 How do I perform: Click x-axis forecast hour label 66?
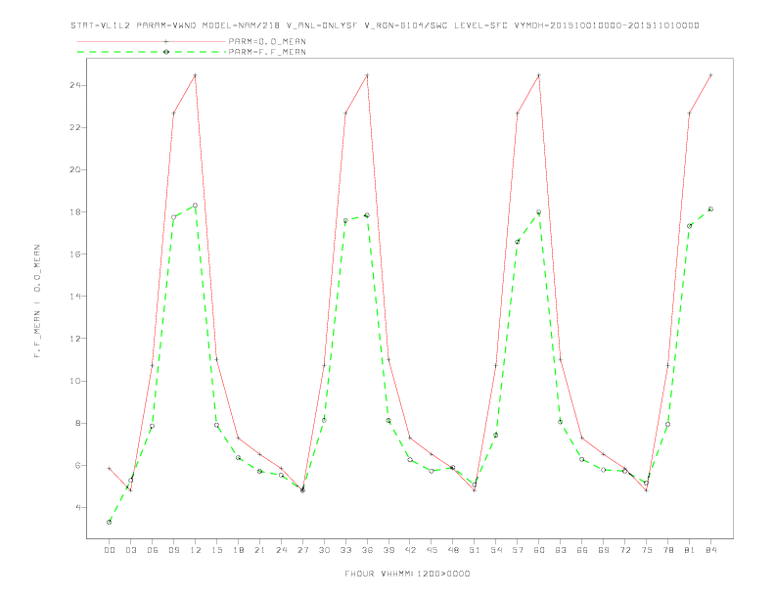pyautogui.click(x=582, y=550)
